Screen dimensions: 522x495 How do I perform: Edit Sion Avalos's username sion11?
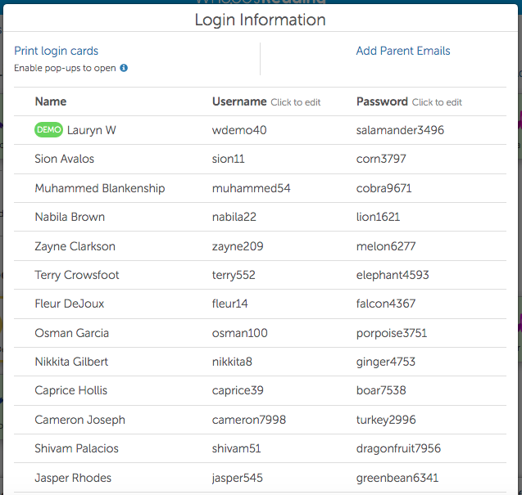point(228,159)
